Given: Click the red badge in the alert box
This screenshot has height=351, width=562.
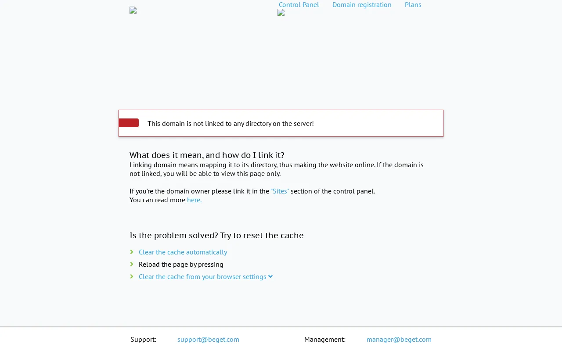Looking at the screenshot, I should 129,123.
